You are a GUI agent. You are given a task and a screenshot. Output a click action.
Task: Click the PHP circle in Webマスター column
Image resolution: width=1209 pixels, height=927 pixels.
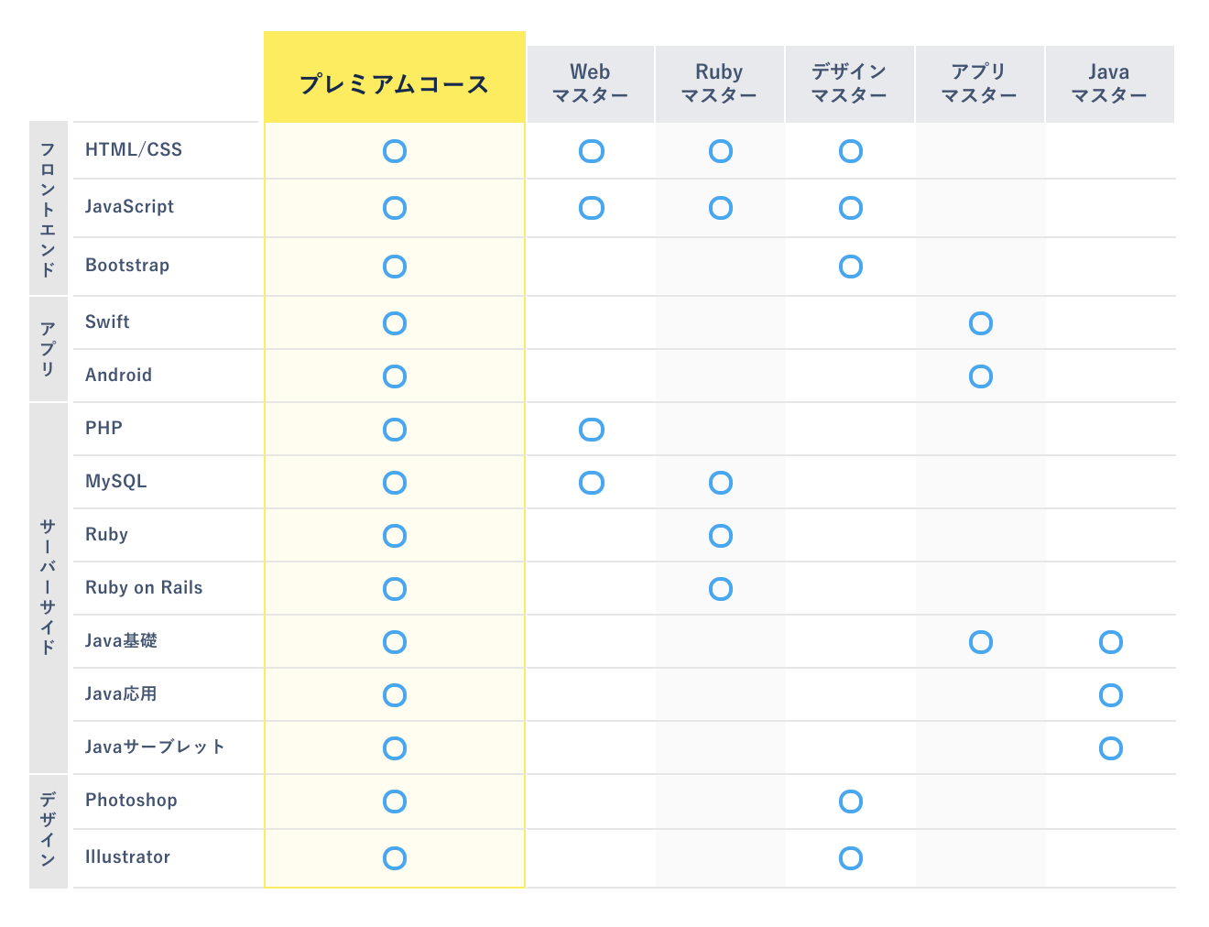click(x=592, y=430)
